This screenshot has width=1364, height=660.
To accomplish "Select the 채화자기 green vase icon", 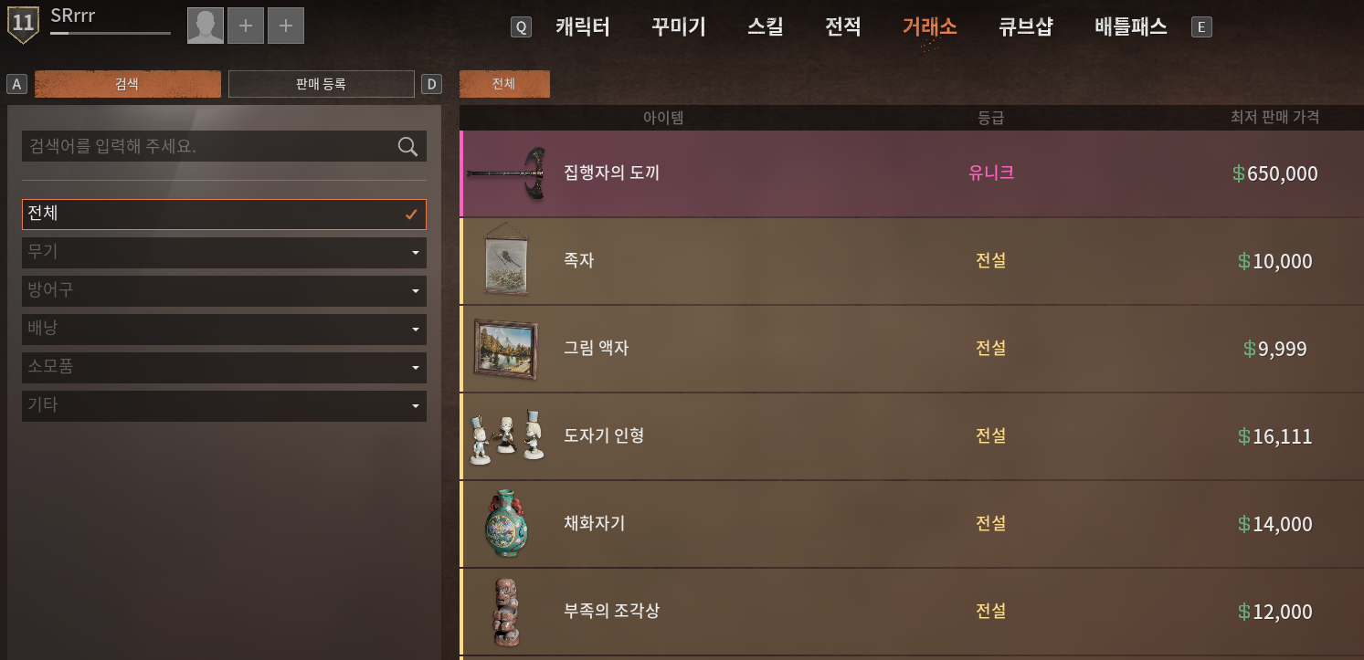I will [x=505, y=523].
